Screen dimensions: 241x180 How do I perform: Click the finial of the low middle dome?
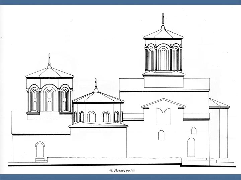[96, 85]
